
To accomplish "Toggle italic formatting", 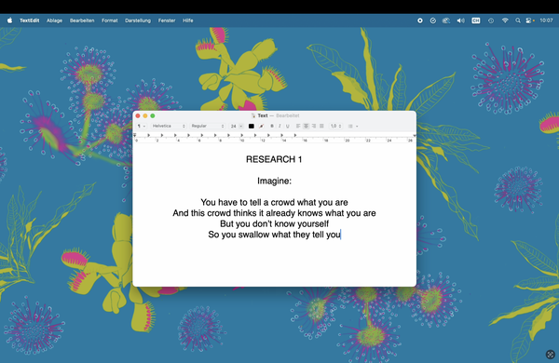I will (279, 126).
